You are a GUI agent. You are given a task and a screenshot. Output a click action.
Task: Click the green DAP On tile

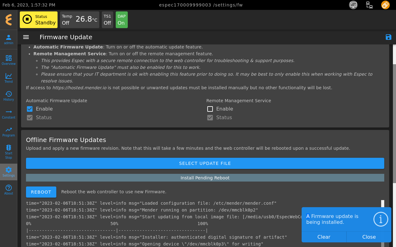coord(122,20)
